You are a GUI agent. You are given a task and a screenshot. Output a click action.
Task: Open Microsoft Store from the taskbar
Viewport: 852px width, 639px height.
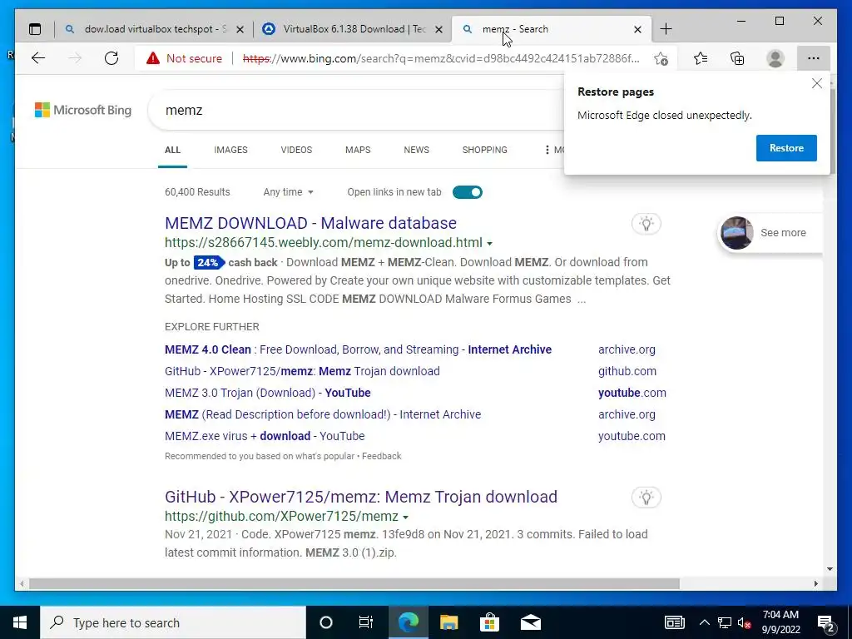489,622
